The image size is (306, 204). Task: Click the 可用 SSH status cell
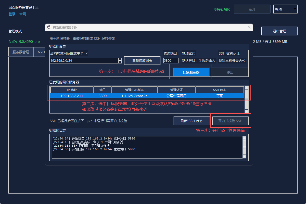click(x=220, y=96)
